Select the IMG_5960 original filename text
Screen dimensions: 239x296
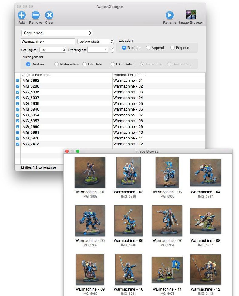[x=30, y=127]
